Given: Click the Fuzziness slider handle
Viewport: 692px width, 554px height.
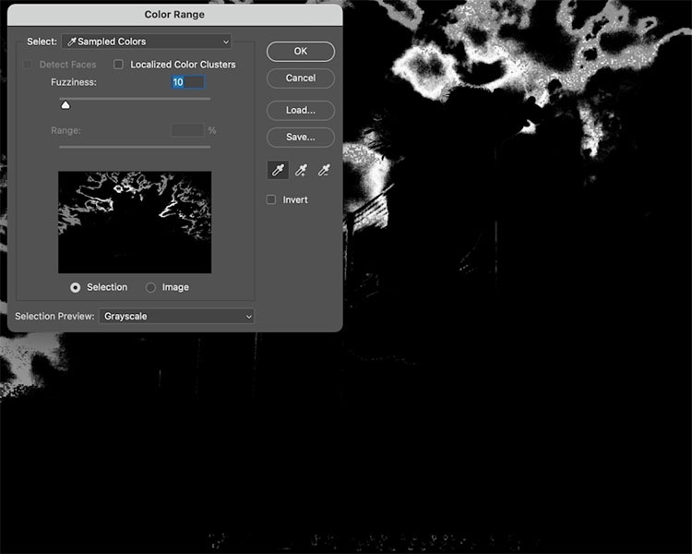Looking at the screenshot, I should (66, 104).
